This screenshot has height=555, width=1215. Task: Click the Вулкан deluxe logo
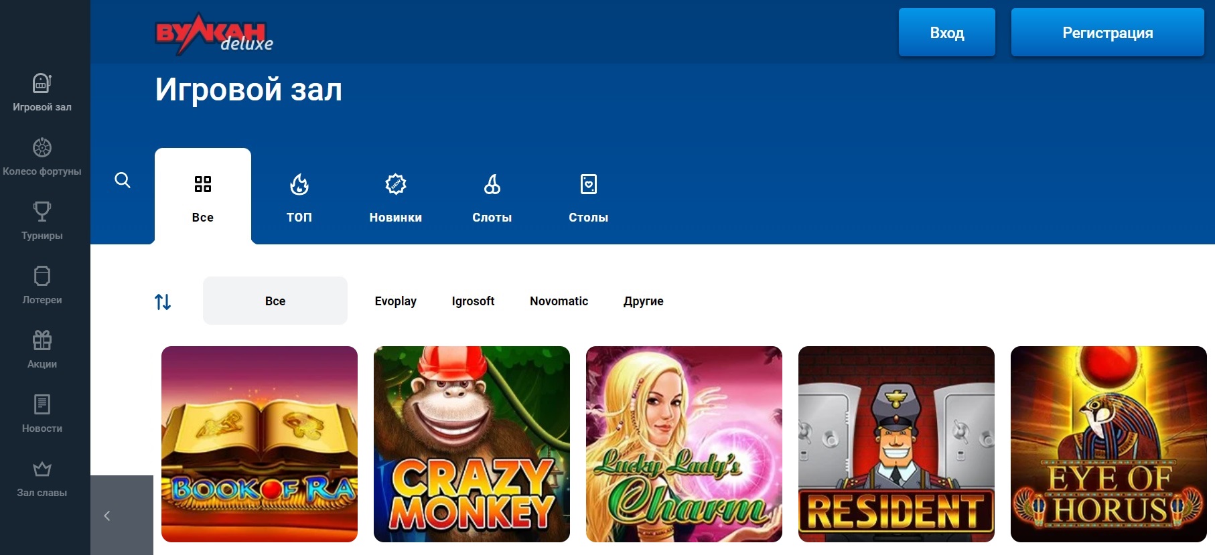tap(214, 33)
